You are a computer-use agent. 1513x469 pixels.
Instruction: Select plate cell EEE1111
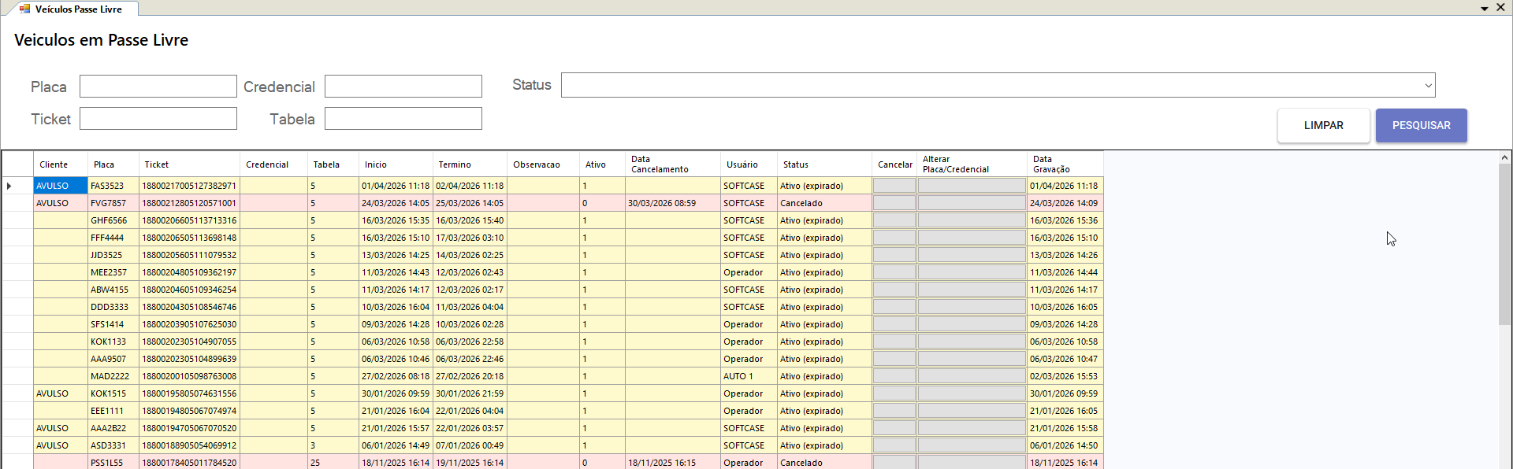click(113, 411)
